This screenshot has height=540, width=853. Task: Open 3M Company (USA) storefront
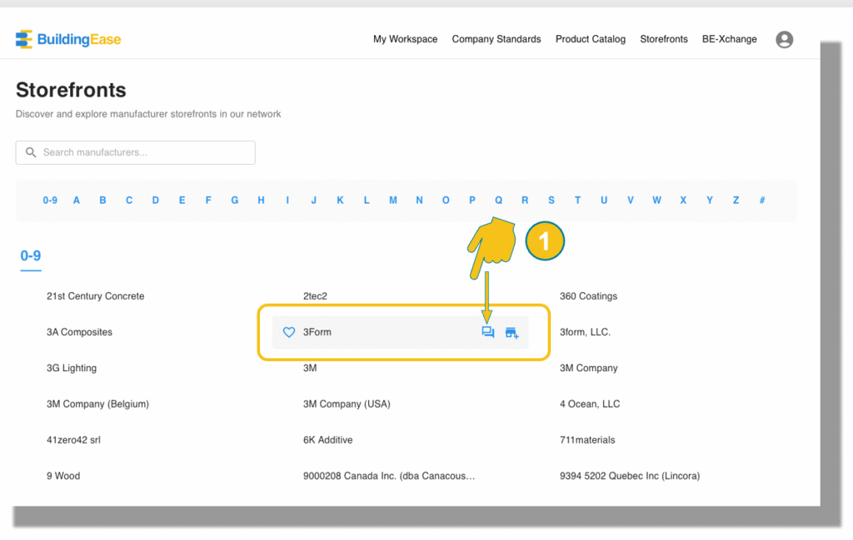[x=347, y=404]
